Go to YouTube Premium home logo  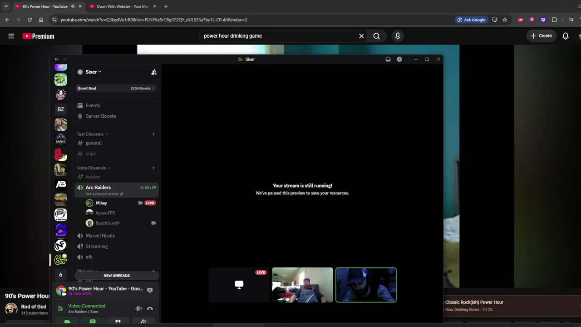point(39,36)
